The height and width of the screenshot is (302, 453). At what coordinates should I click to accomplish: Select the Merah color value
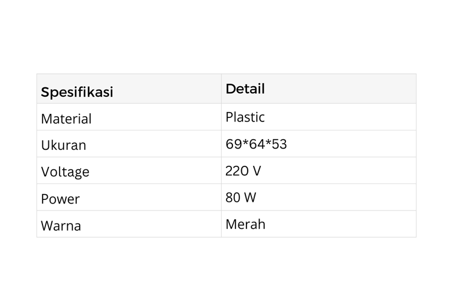click(x=245, y=224)
